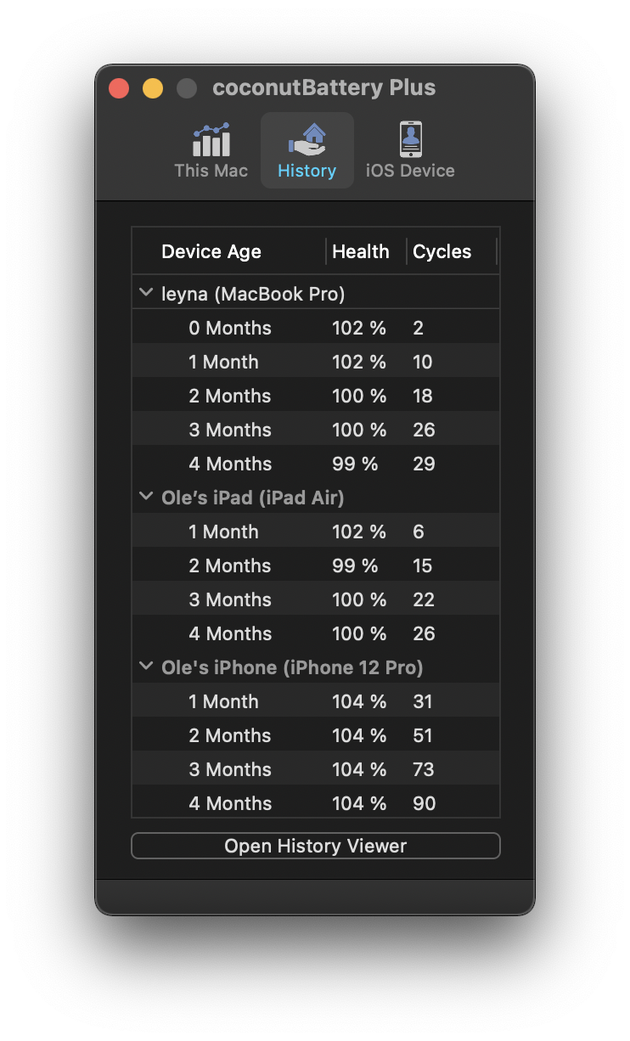Collapse the leyna (MacBook Pro) group
This screenshot has width=630, height=1041.
(146, 294)
